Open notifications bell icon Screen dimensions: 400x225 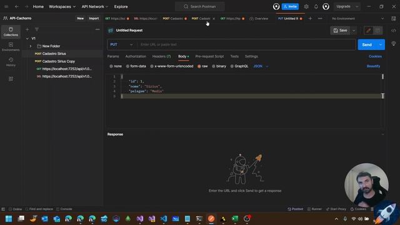coord(316,7)
